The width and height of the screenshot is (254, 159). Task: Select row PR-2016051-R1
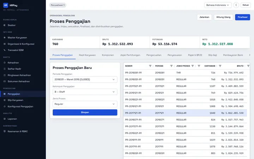click(x=185, y=79)
